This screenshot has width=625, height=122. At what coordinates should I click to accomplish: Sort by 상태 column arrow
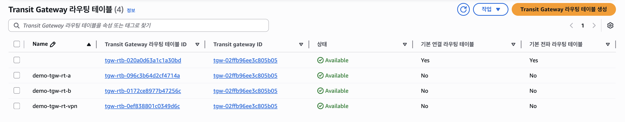point(405,44)
